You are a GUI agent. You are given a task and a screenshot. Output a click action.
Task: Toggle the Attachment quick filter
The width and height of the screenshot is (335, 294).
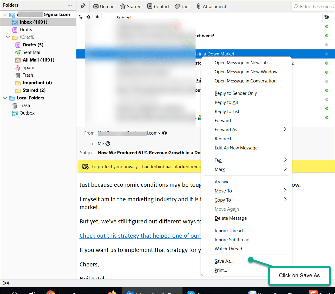click(211, 6)
